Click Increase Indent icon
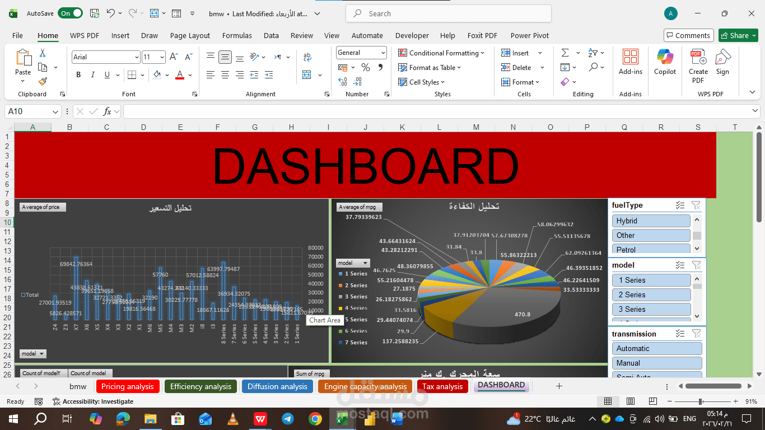The width and height of the screenshot is (765, 430). point(269,75)
